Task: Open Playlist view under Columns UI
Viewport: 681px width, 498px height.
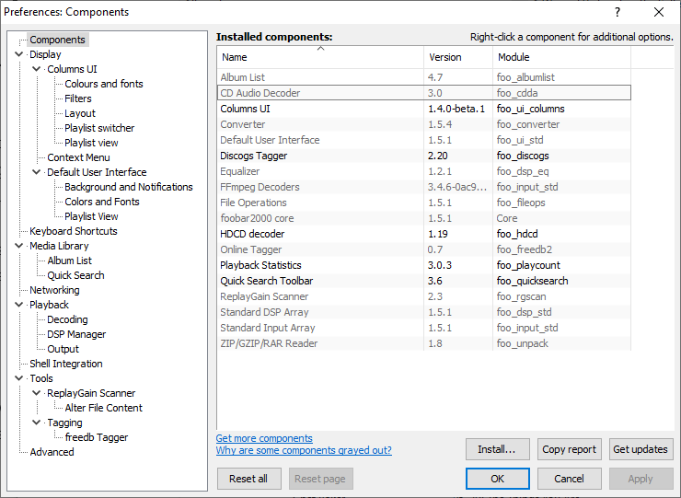Action: coord(91,143)
